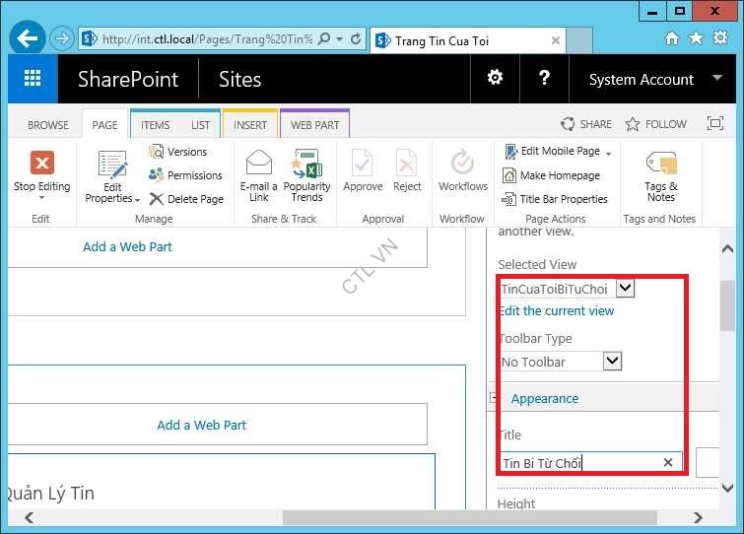Switch to the WEB PART ribbon tab

click(314, 125)
